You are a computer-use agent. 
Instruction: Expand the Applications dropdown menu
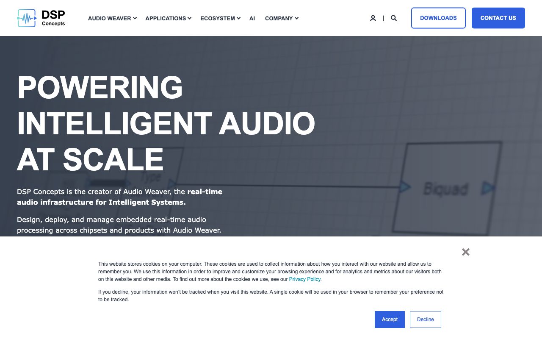tap(169, 18)
